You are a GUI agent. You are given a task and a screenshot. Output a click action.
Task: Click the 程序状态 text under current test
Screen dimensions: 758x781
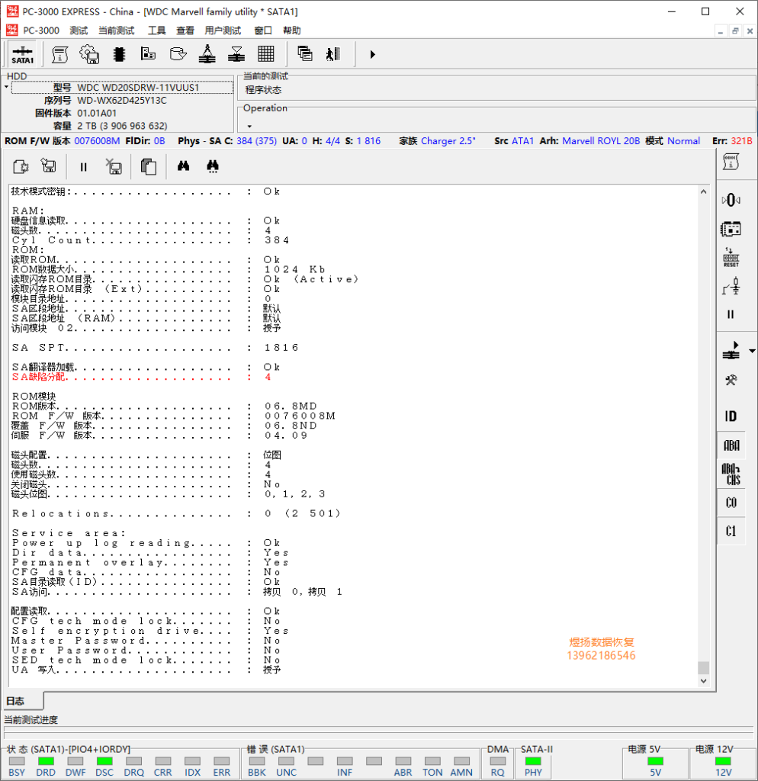tap(263, 90)
